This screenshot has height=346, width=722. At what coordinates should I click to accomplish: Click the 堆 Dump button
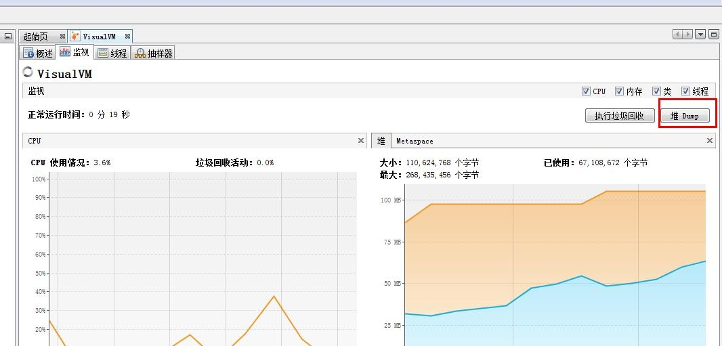(x=686, y=116)
